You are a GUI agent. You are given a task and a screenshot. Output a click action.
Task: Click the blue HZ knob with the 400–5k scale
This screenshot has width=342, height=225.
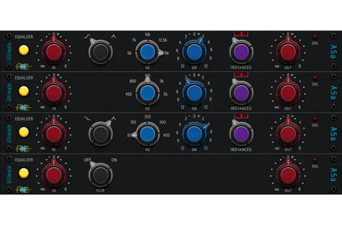[x=147, y=92]
